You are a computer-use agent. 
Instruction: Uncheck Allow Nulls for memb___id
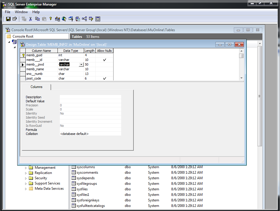104,60
